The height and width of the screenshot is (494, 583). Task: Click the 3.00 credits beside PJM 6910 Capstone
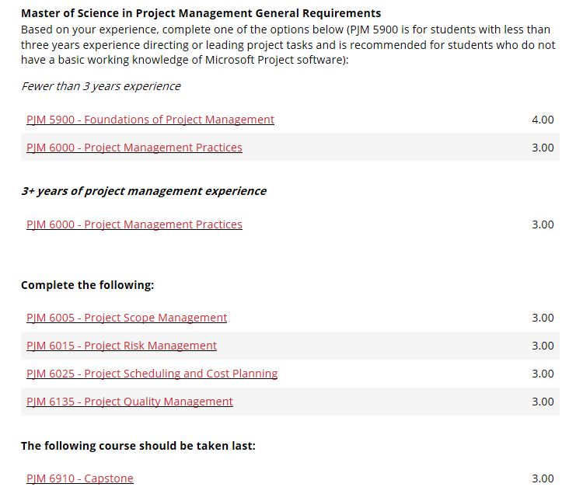click(543, 478)
